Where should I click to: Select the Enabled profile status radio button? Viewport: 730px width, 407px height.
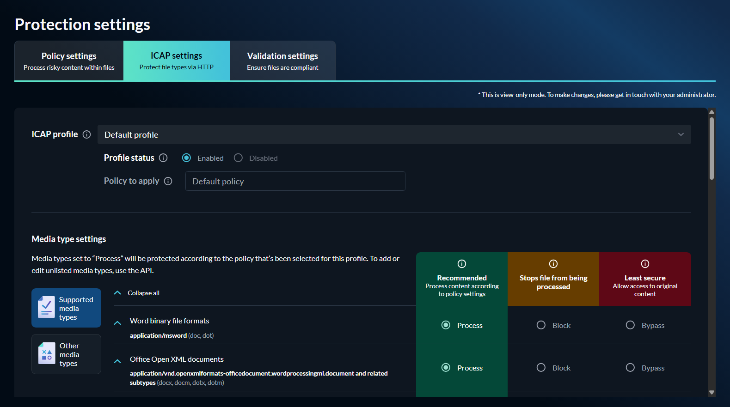187,158
